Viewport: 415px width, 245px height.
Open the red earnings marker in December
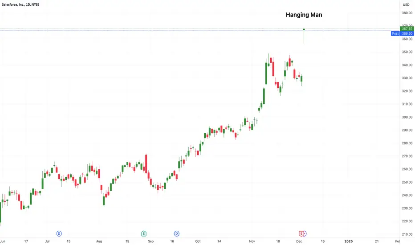301,233
